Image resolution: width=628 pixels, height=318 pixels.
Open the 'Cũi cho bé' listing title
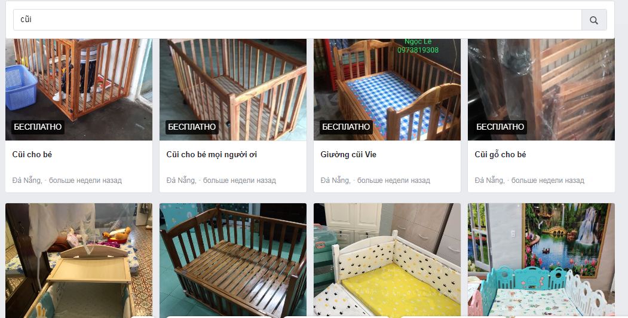pos(32,155)
